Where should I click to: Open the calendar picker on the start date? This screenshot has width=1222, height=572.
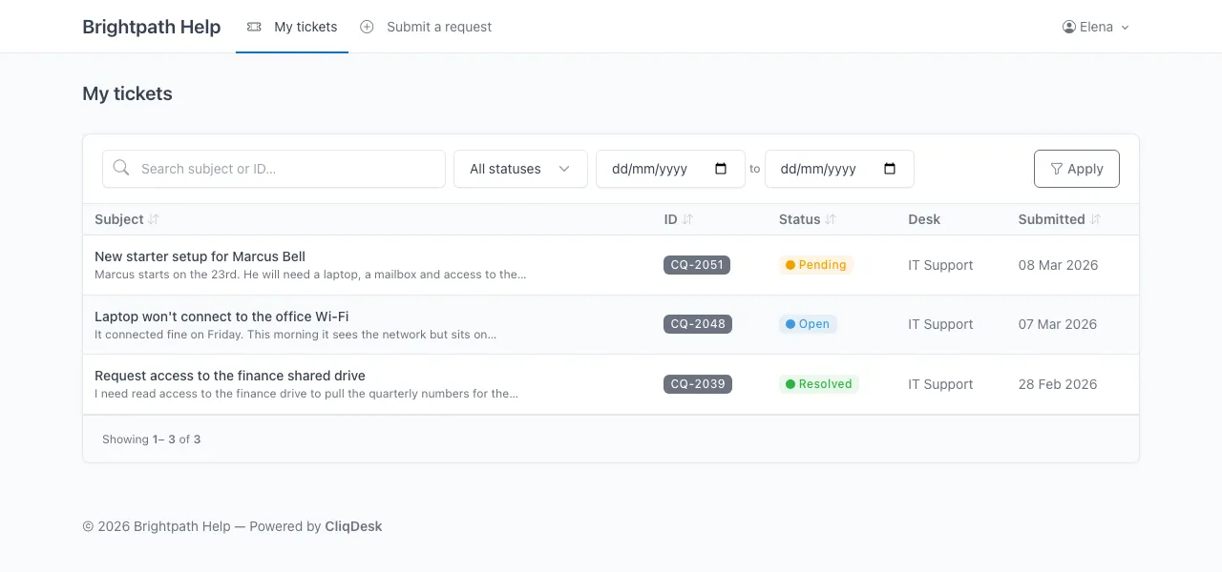coord(721,169)
